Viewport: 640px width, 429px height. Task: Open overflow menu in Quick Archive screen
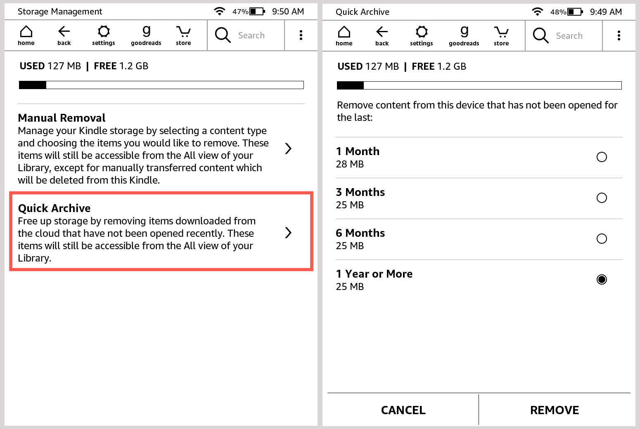click(619, 35)
